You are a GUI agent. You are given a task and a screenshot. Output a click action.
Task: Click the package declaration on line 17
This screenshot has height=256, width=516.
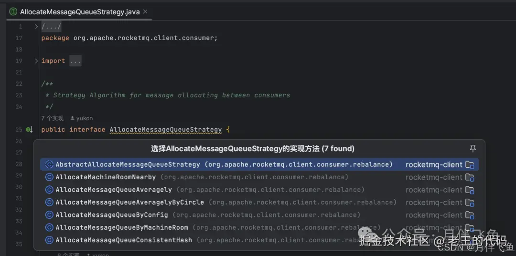click(129, 38)
